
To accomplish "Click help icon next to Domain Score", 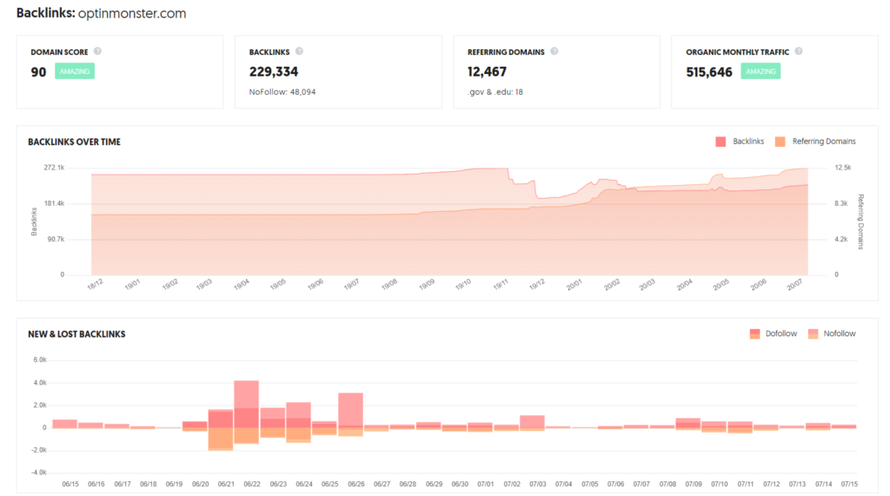I will click(x=97, y=51).
